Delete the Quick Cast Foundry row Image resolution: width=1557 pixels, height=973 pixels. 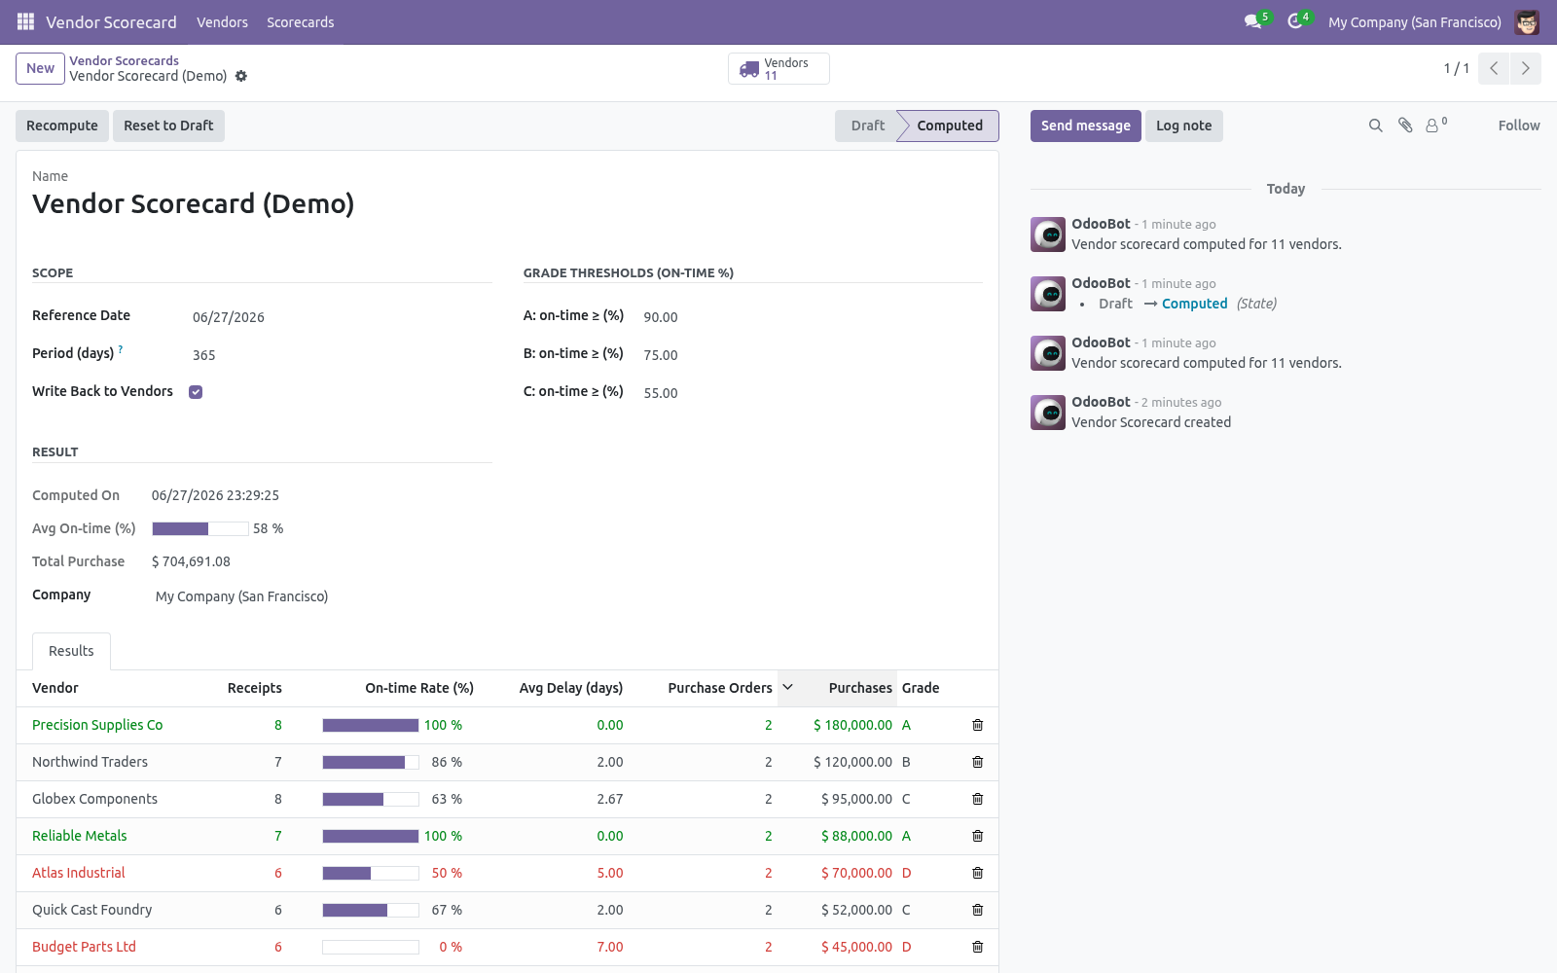[978, 910]
